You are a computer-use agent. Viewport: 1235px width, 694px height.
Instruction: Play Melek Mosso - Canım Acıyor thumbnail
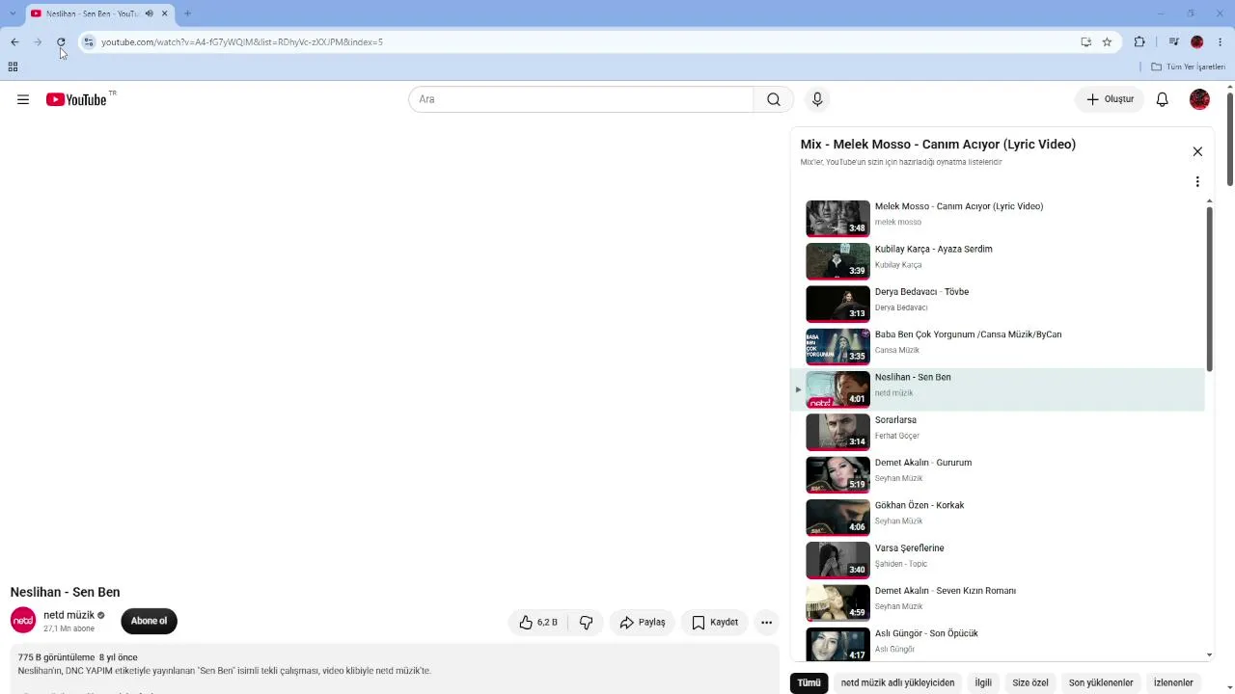837,218
